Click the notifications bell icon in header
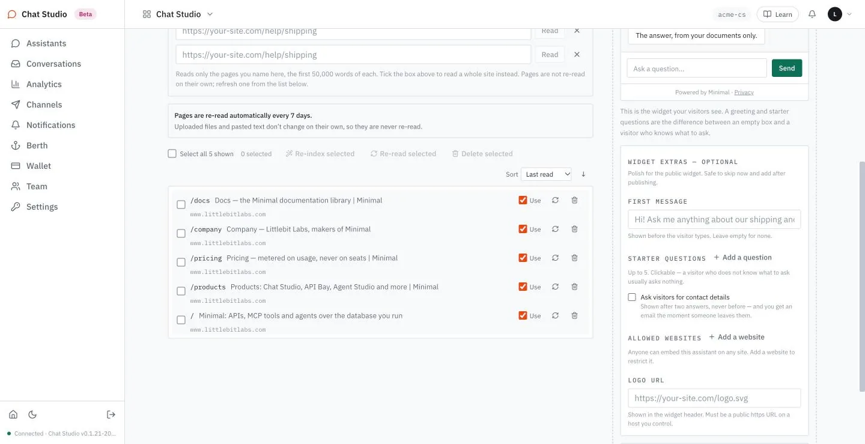This screenshot has height=444, width=865. click(x=812, y=14)
